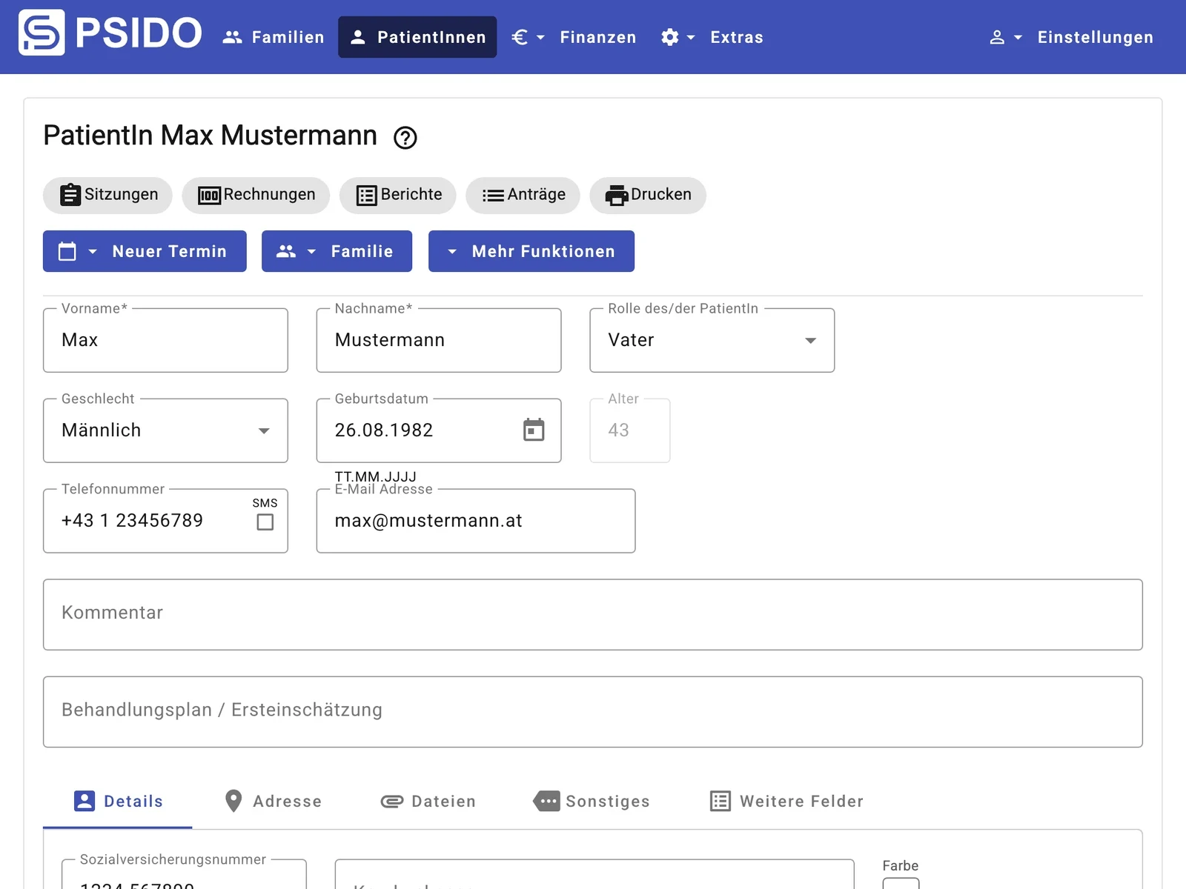Click the euro icon beside Finanzen

pos(520,37)
